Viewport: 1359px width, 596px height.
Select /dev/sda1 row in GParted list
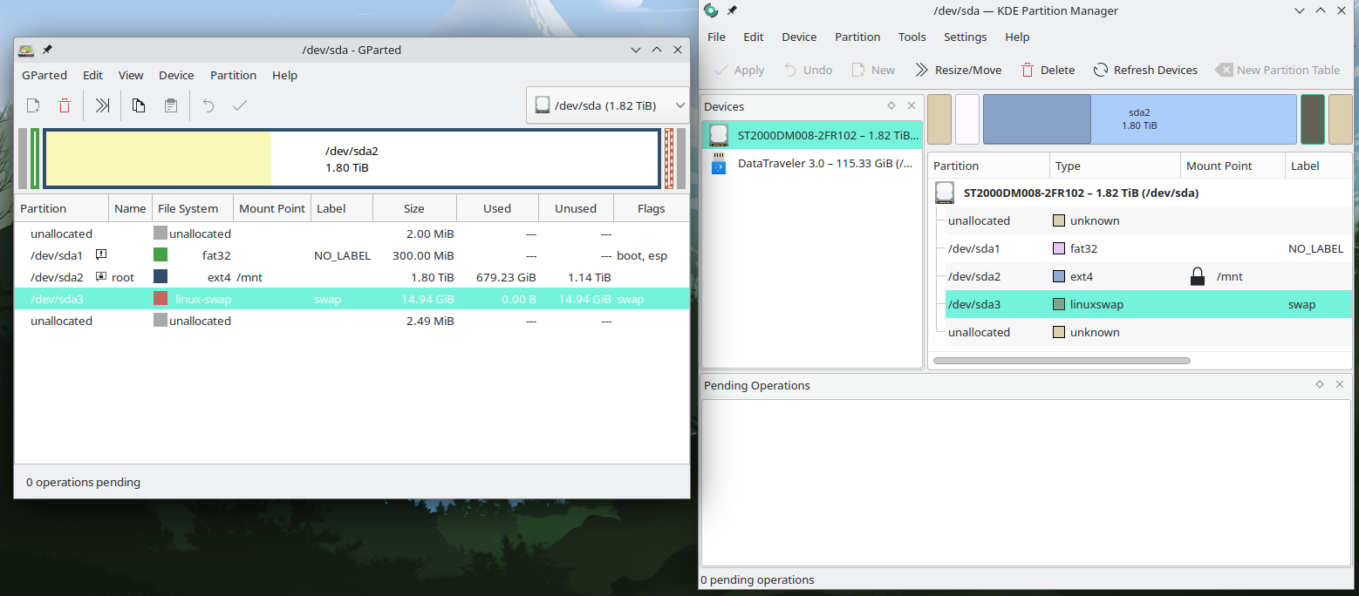coord(352,255)
